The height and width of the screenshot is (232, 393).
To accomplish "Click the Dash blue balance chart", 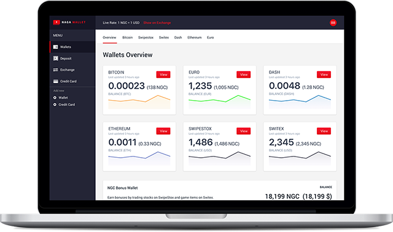I will click(300, 102).
